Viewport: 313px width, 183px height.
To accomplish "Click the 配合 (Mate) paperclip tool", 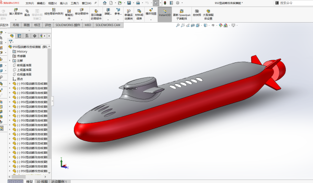I will click(27, 13).
